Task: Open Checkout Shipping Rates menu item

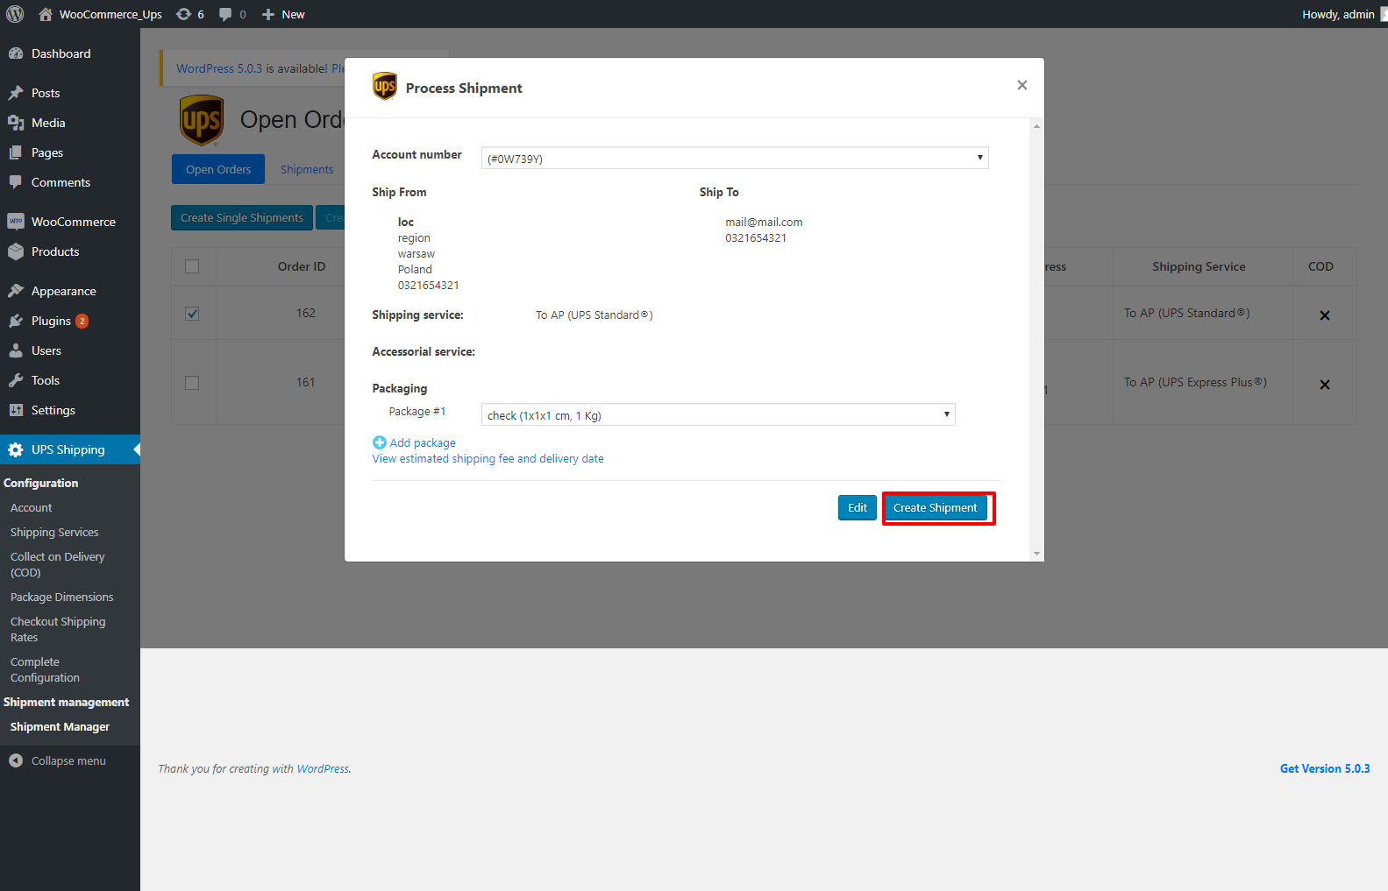Action: (x=58, y=629)
